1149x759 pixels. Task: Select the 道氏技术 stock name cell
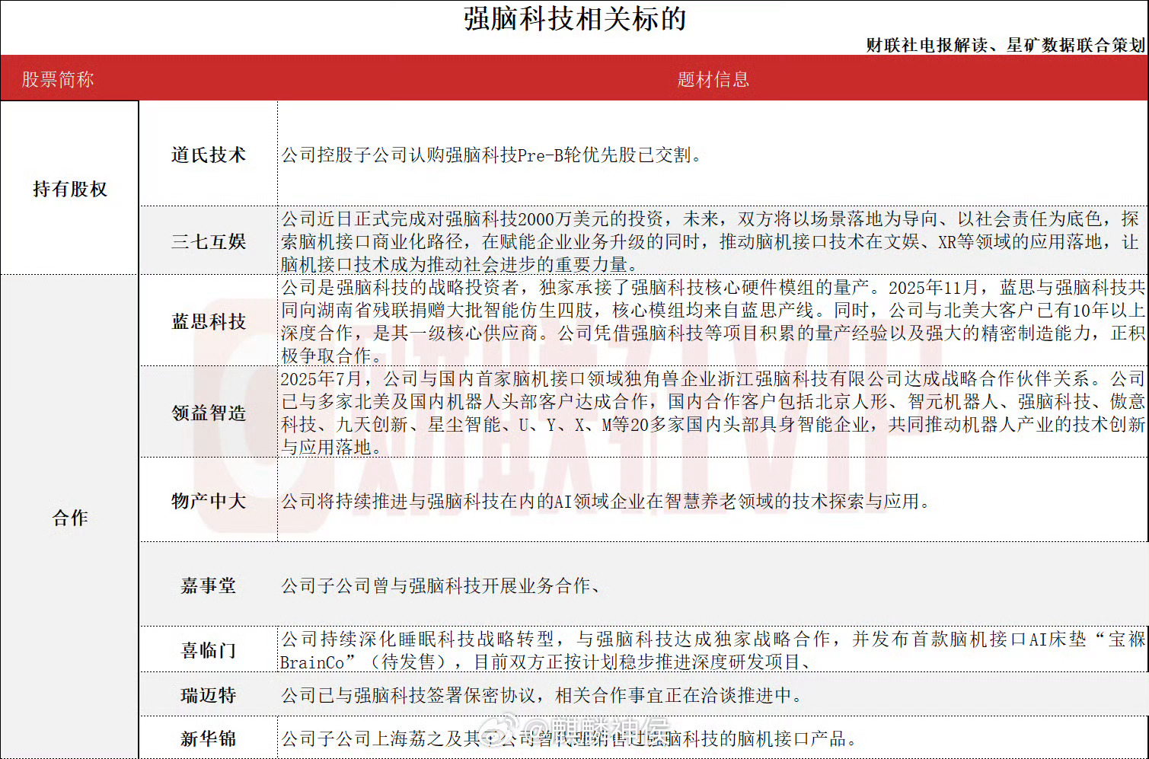pos(208,153)
